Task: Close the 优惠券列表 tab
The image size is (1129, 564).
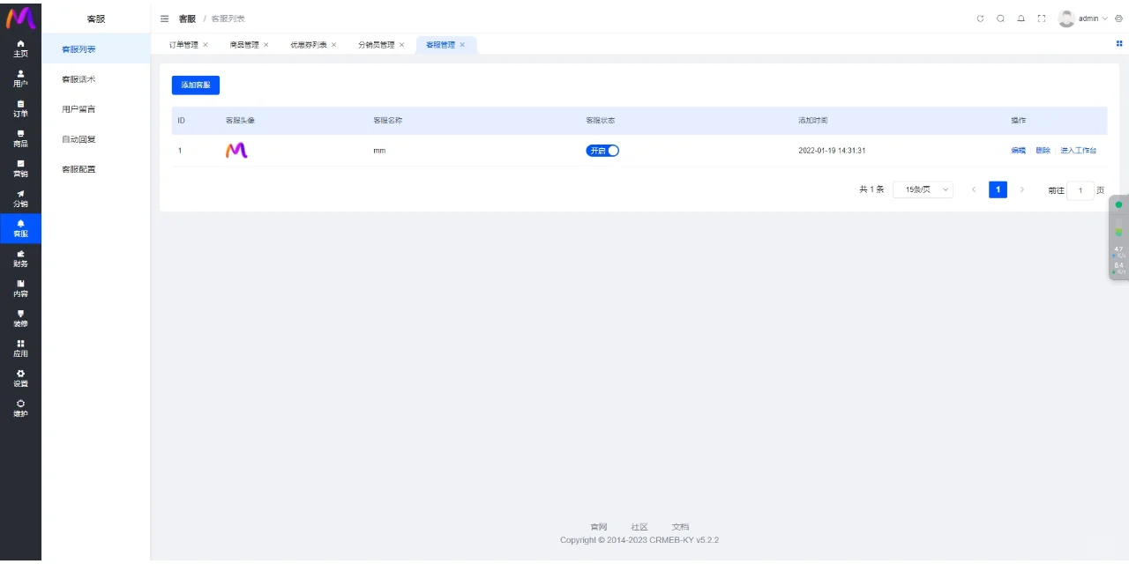Action: (333, 45)
